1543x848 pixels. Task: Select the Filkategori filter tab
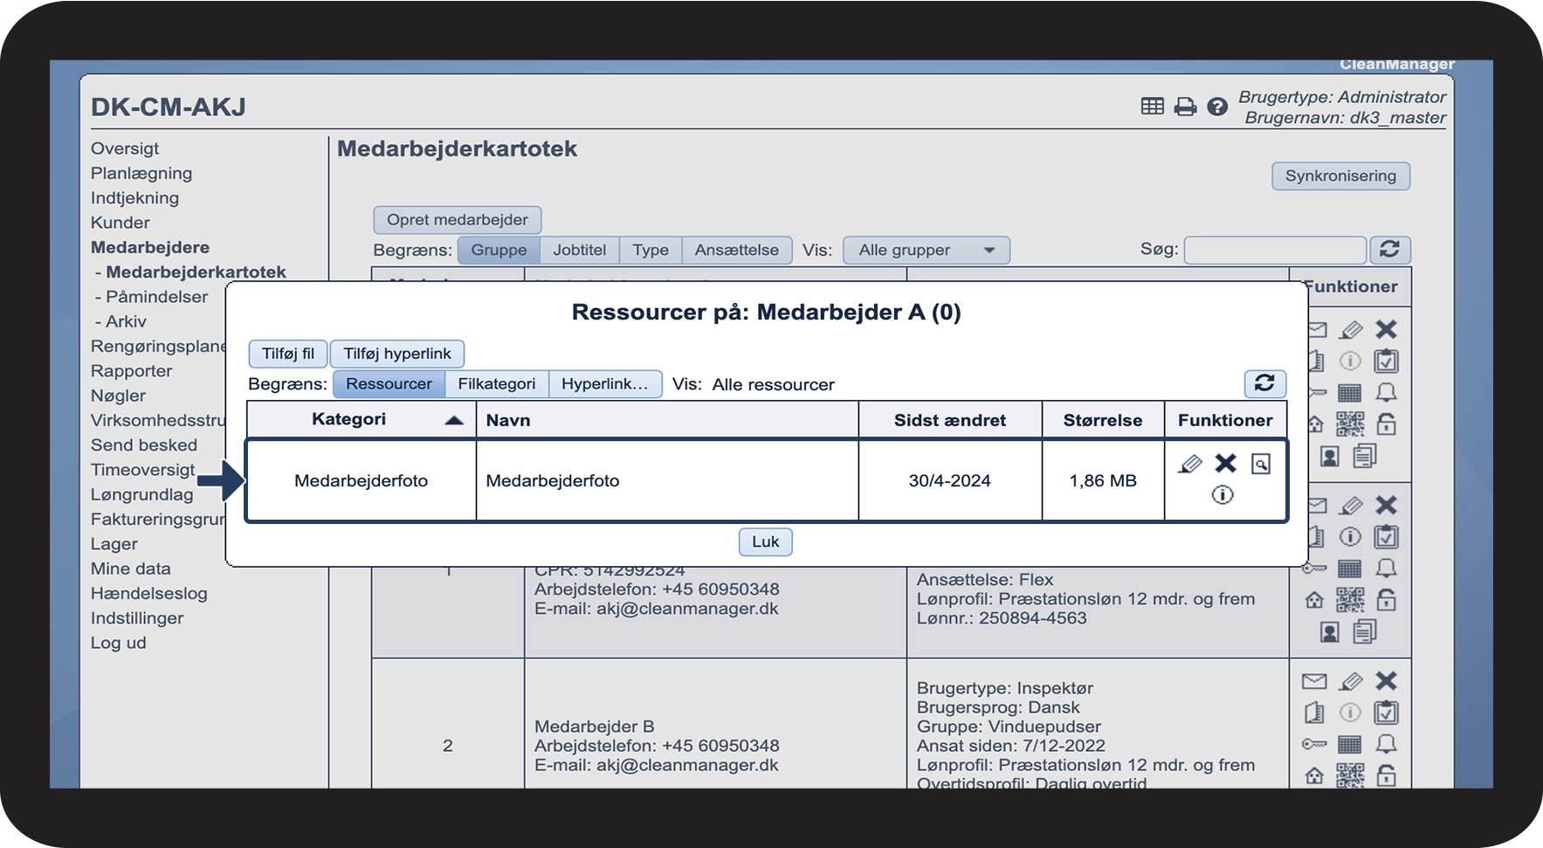[496, 384]
